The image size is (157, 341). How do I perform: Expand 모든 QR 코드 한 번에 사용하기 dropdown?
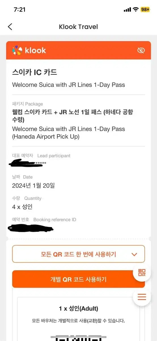click(78, 254)
